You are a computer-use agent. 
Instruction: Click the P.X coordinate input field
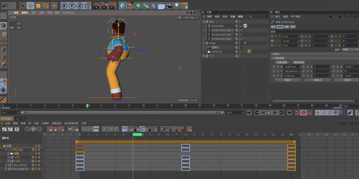[290, 37]
